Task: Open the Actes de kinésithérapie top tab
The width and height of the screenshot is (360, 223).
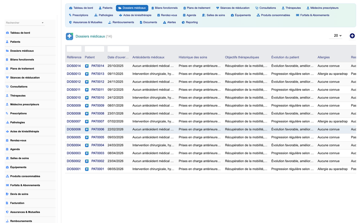Action: click(x=135, y=15)
